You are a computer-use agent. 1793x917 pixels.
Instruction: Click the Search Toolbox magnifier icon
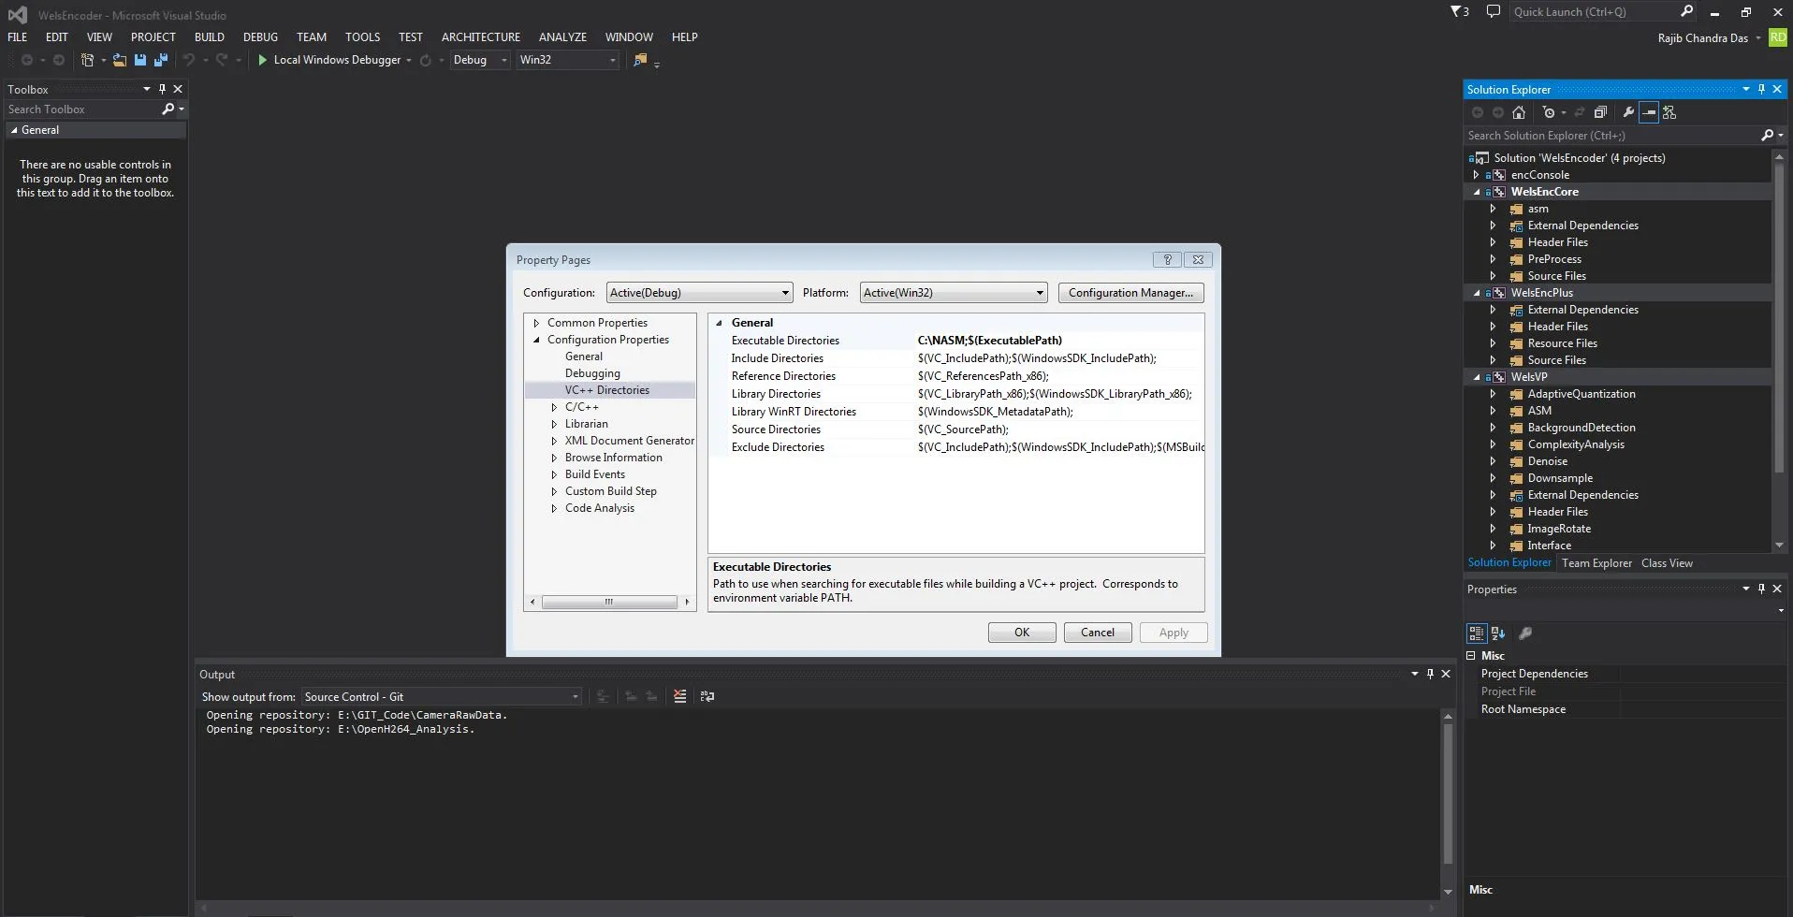[x=168, y=109]
